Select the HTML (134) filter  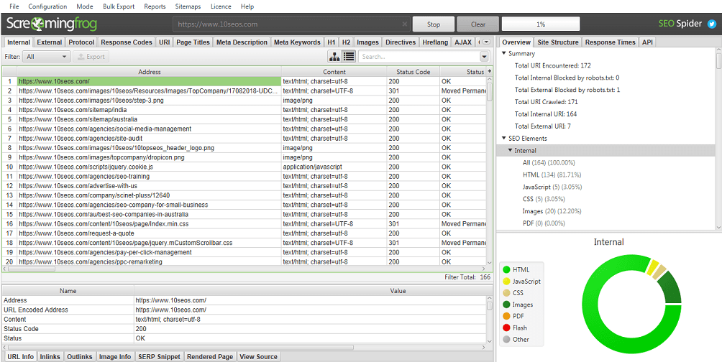(552, 175)
